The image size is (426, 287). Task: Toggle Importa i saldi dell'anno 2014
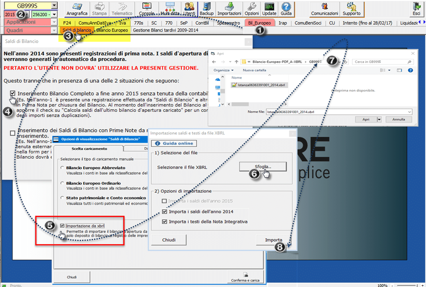coord(165,211)
